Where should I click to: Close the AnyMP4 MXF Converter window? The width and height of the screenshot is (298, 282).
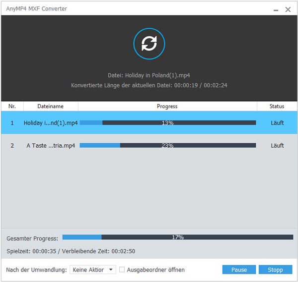tap(288, 9)
